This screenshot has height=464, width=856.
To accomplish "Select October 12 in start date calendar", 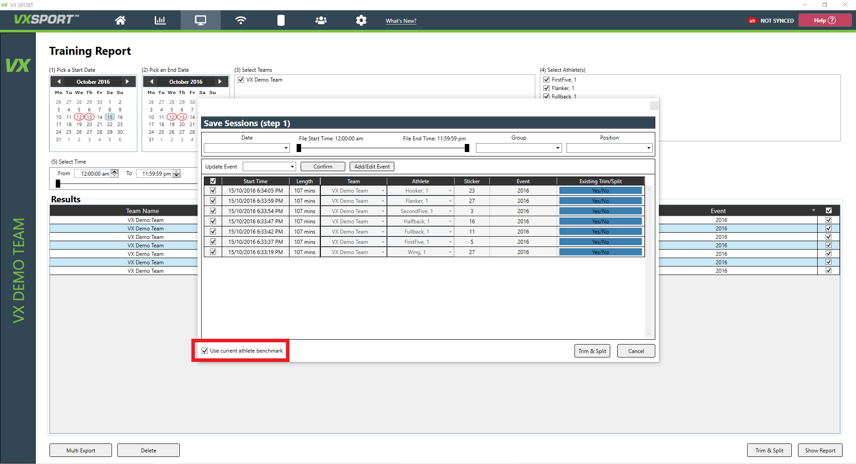I will [x=79, y=117].
